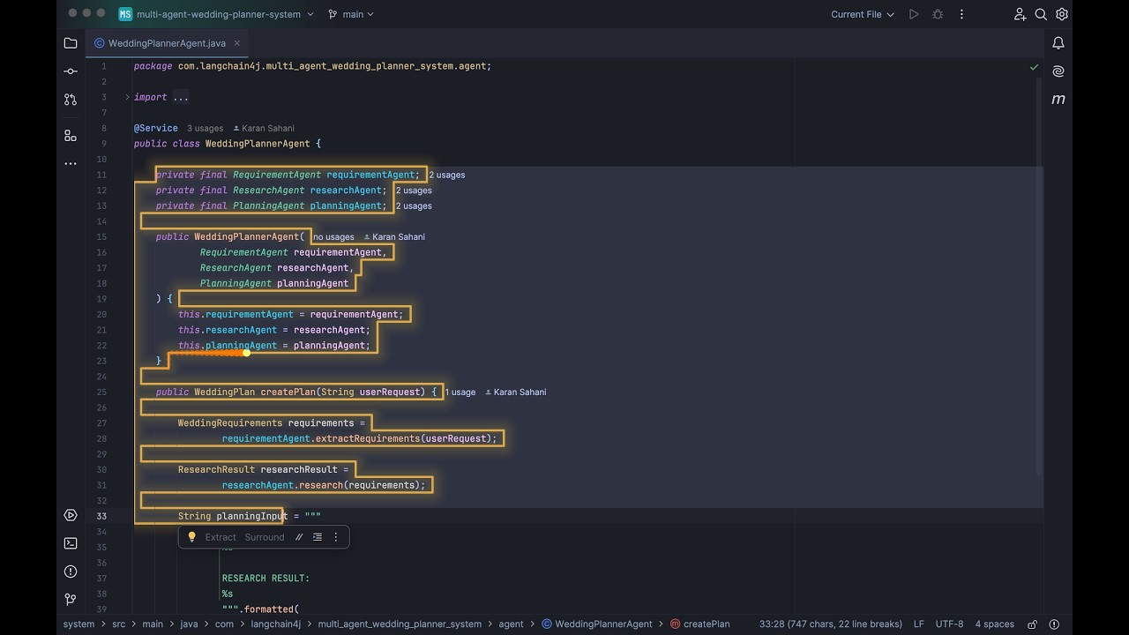This screenshot has width=1129, height=635.
Task: Click the Surround button in floating toolbar
Action: (265, 537)
